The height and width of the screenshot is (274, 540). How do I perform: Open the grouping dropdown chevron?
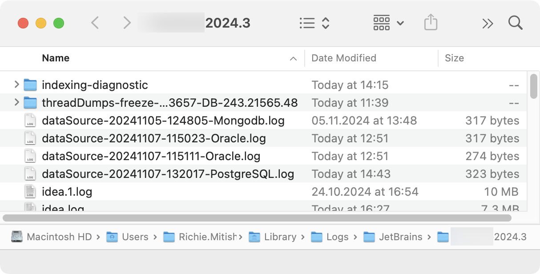click(x=400, y=24)
